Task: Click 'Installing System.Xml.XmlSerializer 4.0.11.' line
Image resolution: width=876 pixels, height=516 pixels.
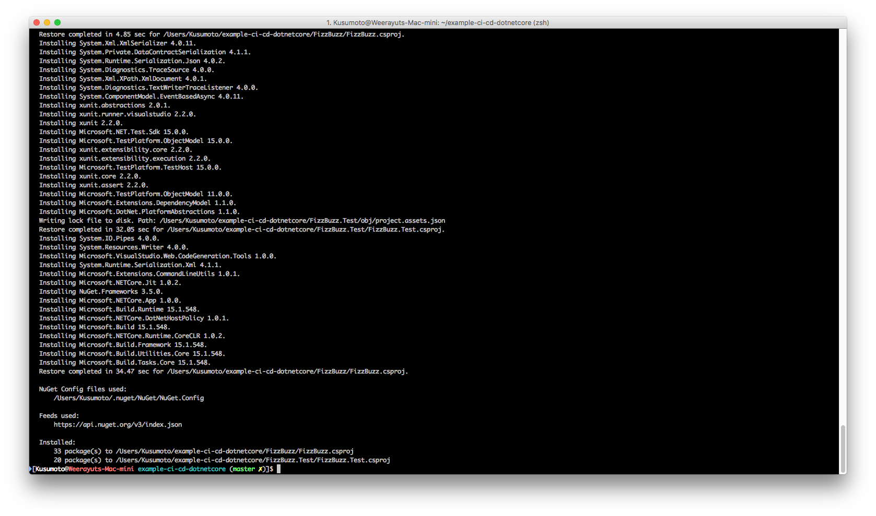Action: pyautogui.click(x=118, y=43)
